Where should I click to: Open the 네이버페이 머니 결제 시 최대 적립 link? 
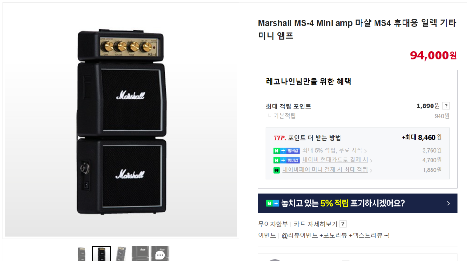tap(325, 169)
